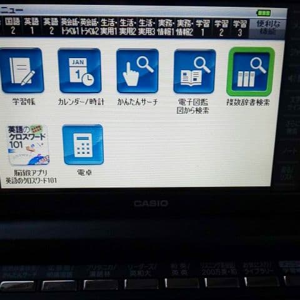Click the 学習帳 label text
The image size is (300, 300).
(x=23, y=102)
